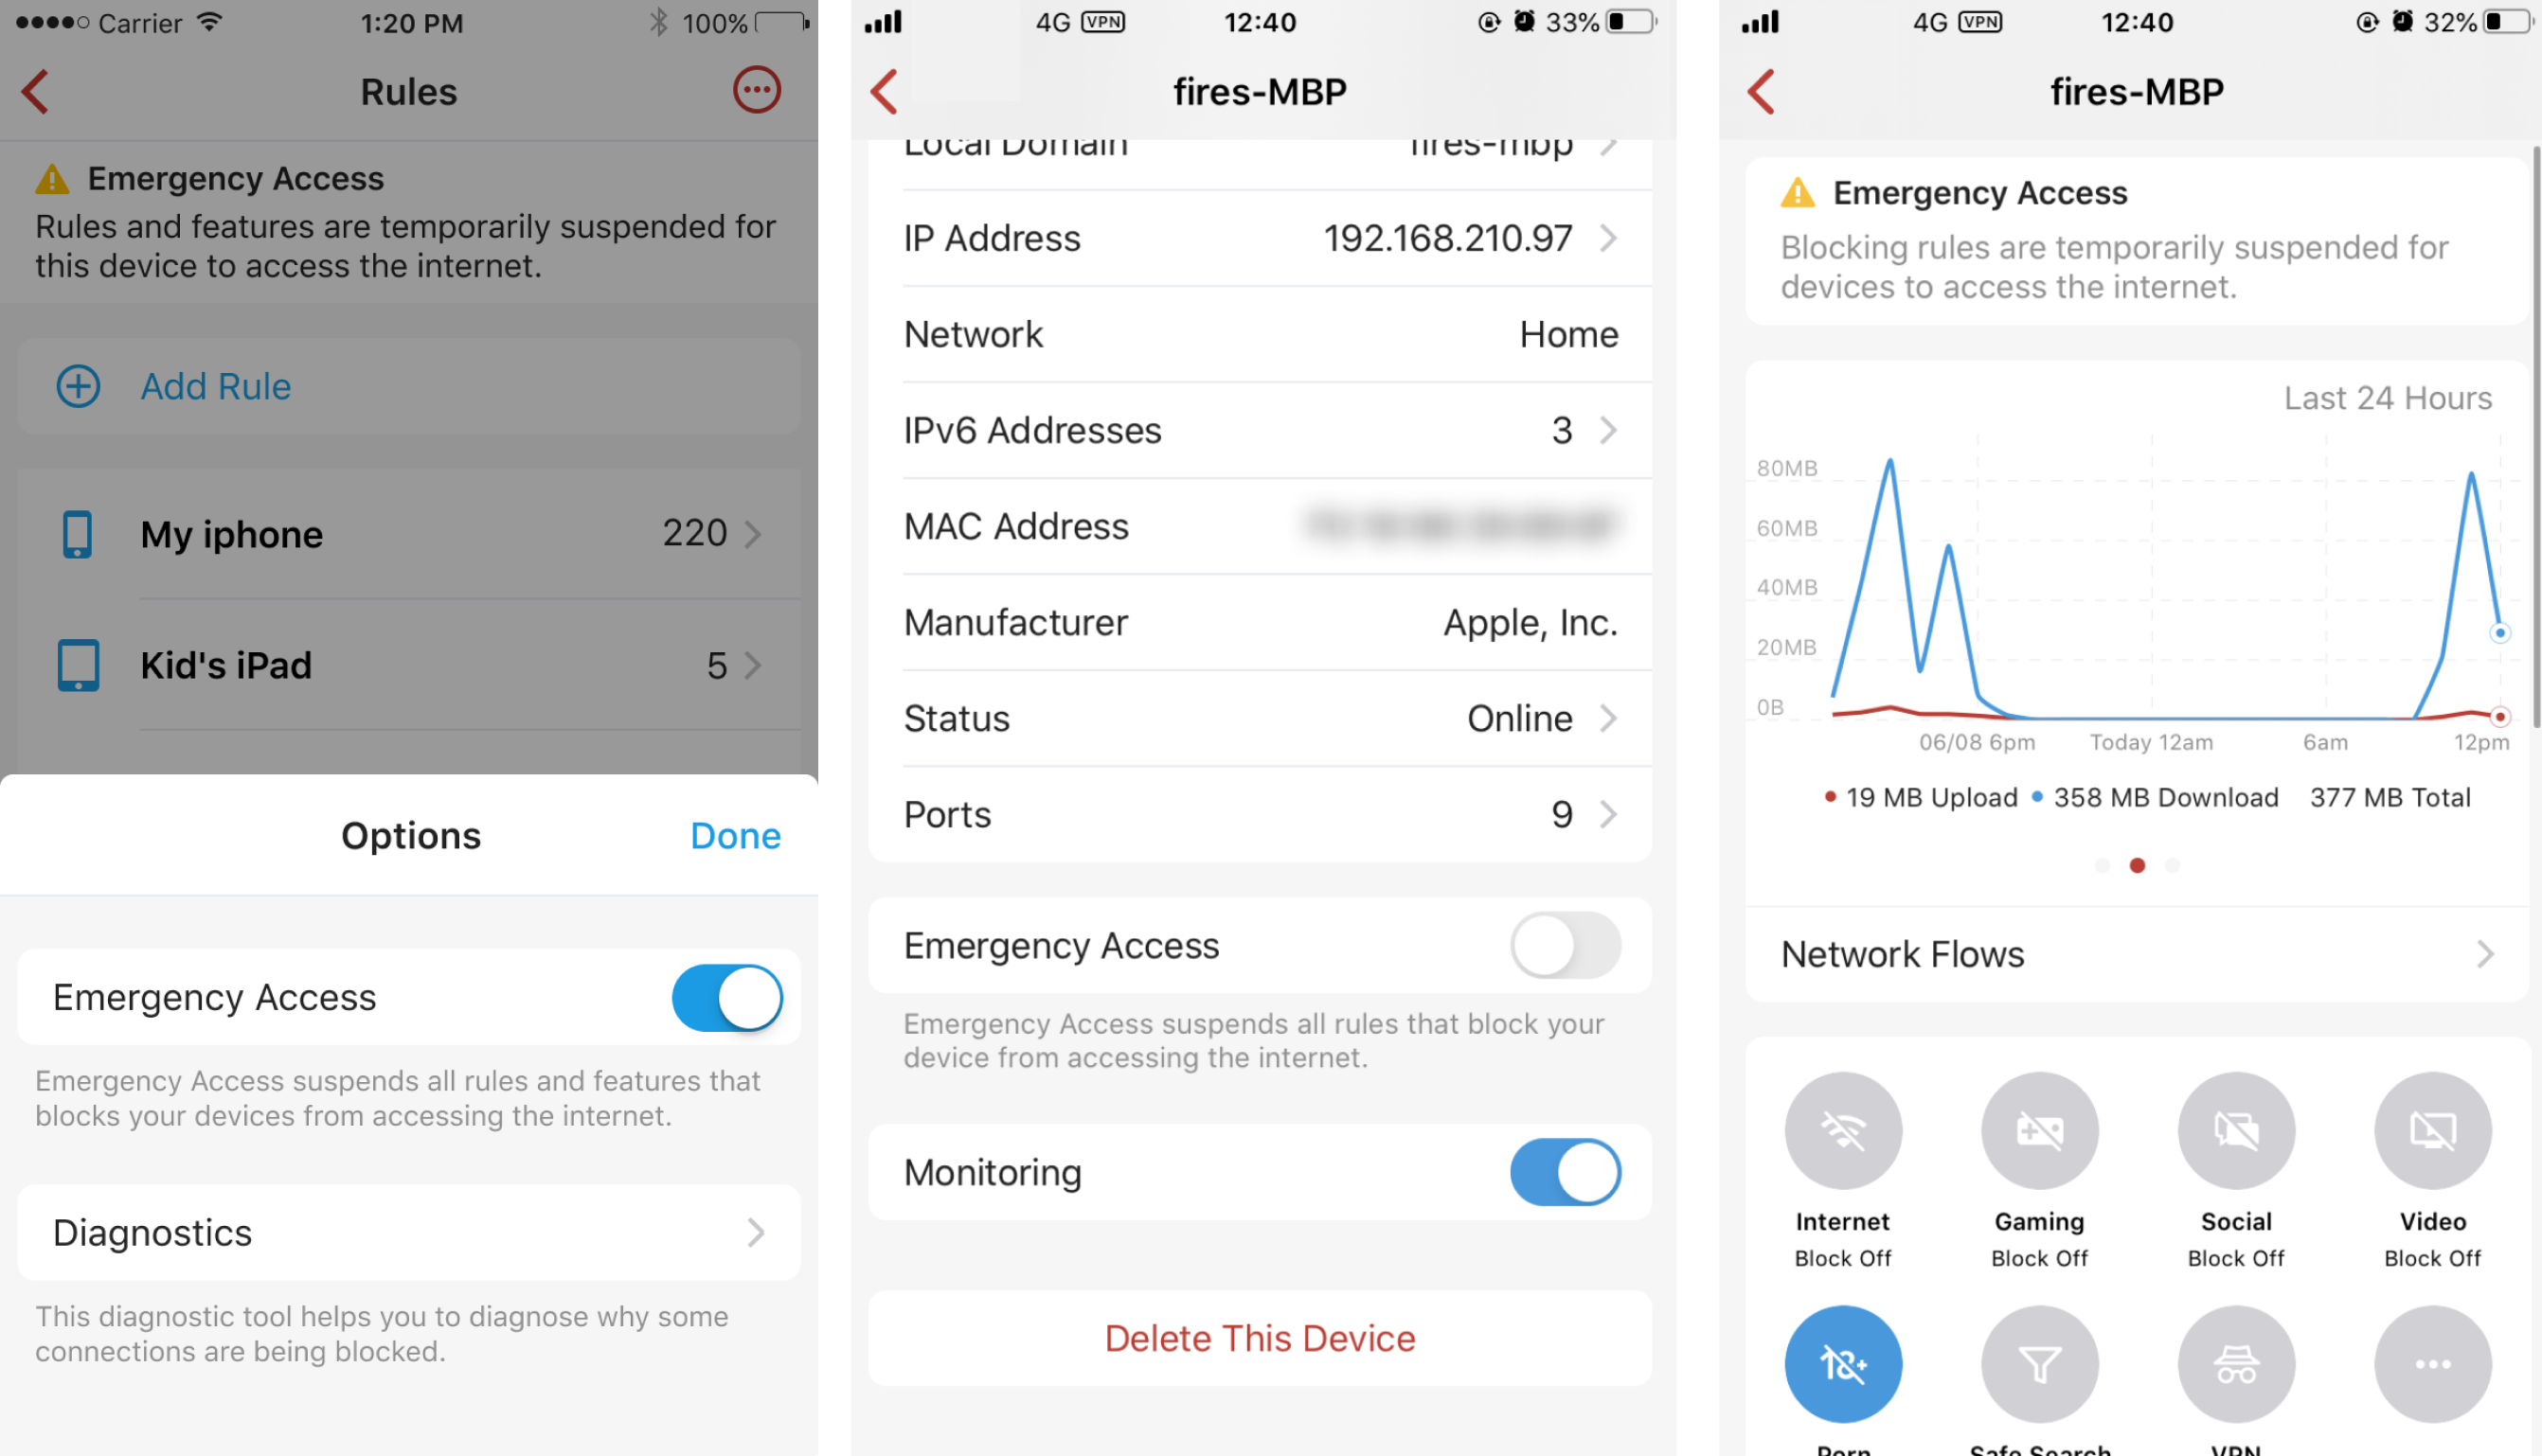Image resolution: width=2542 pixels, height=1456 pixels.
Task: Enable Monitoring toggle for fires-MBP
Action: [1565, 1171]
